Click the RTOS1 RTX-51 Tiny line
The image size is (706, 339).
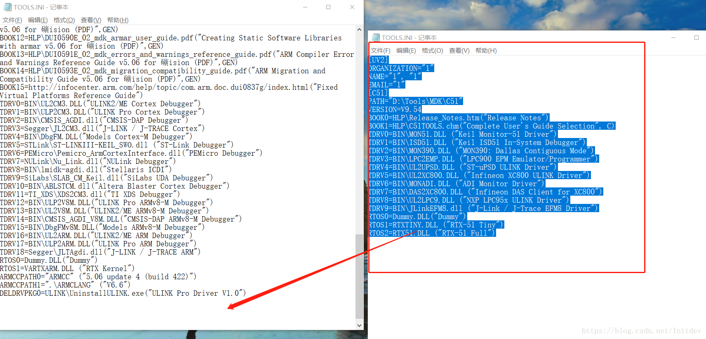[x=436, y=225]
